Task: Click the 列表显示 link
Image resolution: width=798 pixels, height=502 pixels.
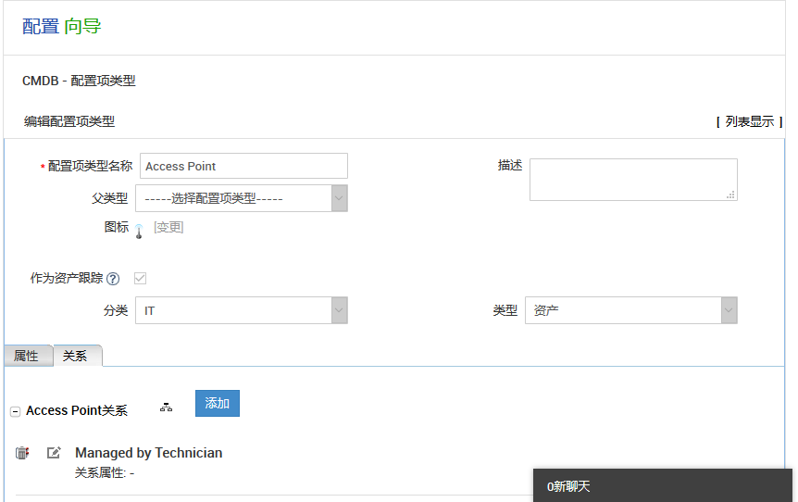Action: pyautogui.click(x=749, y=121)
